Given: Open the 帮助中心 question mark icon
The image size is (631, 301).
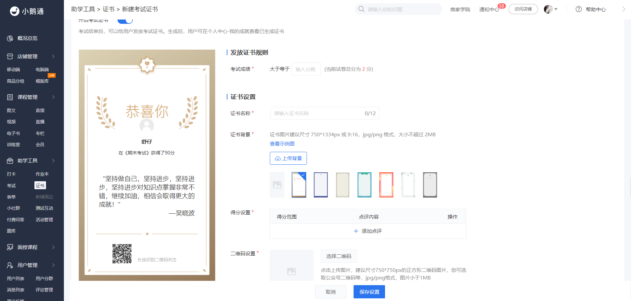Looking at the screenshot, I should tap(579, 9).
